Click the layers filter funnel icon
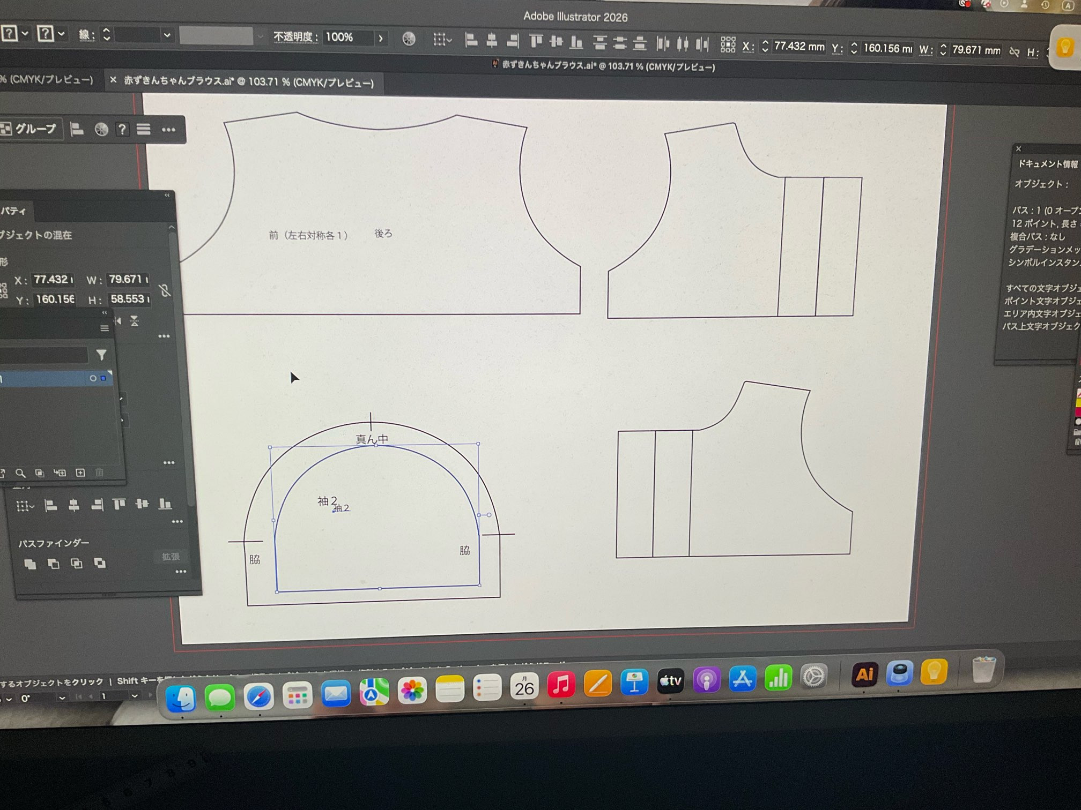The height and width of the screenshot is (810, 1081). [x=101, y=355]
